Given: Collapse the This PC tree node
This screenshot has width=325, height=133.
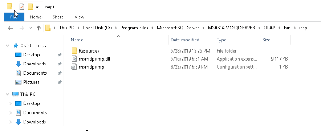Looking at the screenshot, I should 8,94.
